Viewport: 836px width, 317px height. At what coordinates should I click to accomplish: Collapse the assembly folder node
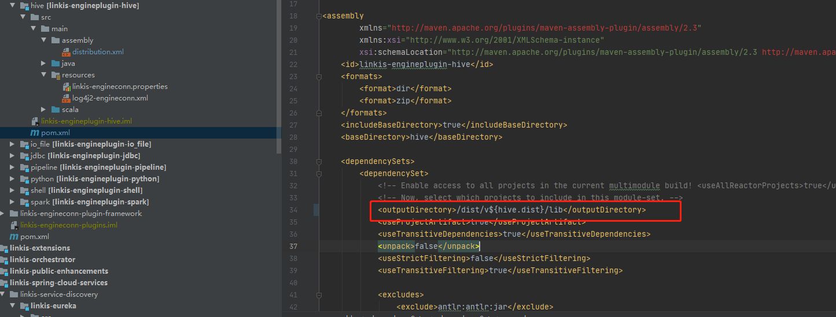point(43,40)
